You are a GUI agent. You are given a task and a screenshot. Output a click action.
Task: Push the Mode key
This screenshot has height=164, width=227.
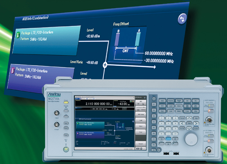coord(179,106)
